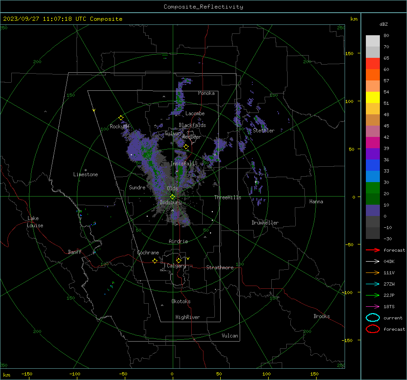Pick the bright green 30 dBZ swatch
Viewport: 407px width, 380px height.
tap(373, 188)
